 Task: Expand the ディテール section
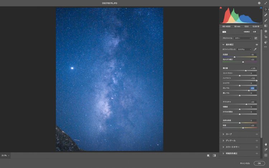pyautogui.click(x=223, y=141)
